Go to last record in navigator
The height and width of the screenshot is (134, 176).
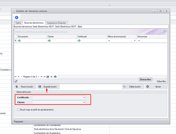coord(45,77)
